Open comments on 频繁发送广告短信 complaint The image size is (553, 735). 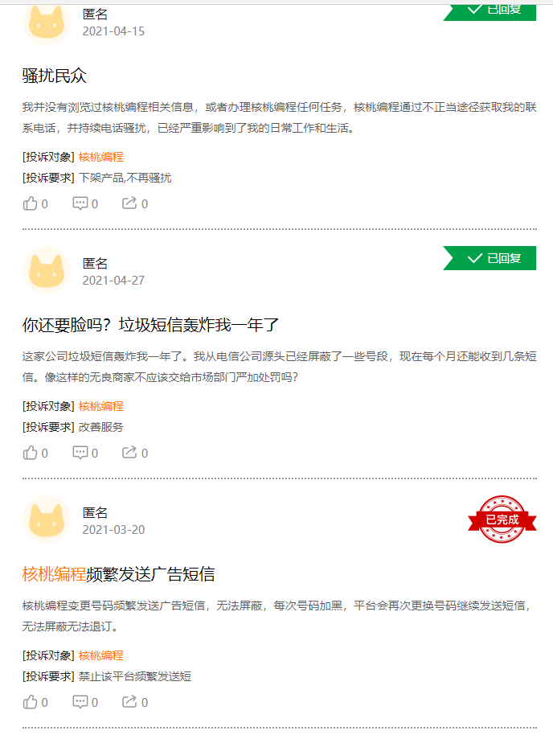pos(80,702)
